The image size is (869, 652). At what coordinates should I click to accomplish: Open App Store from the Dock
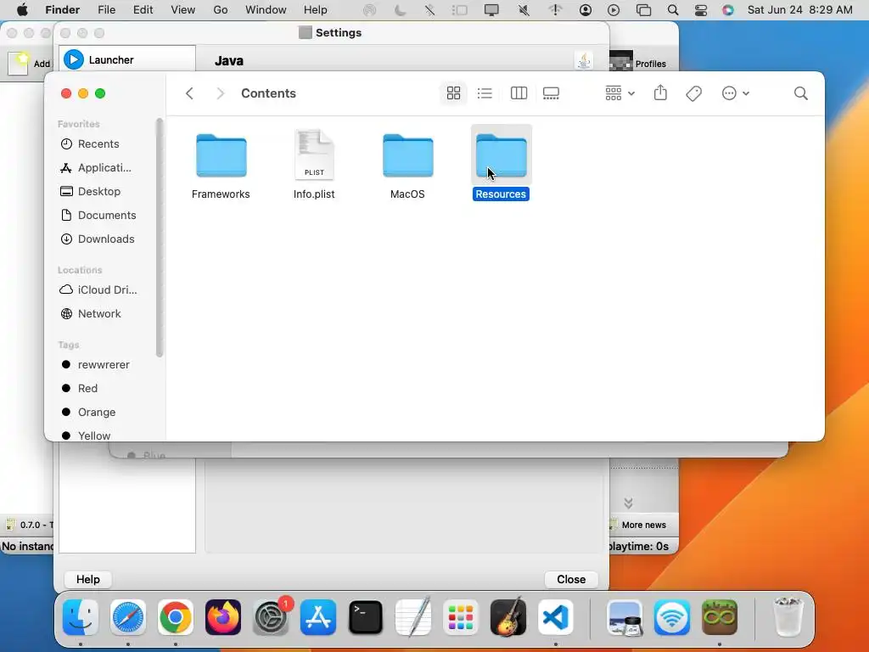[x=318, y=617]
